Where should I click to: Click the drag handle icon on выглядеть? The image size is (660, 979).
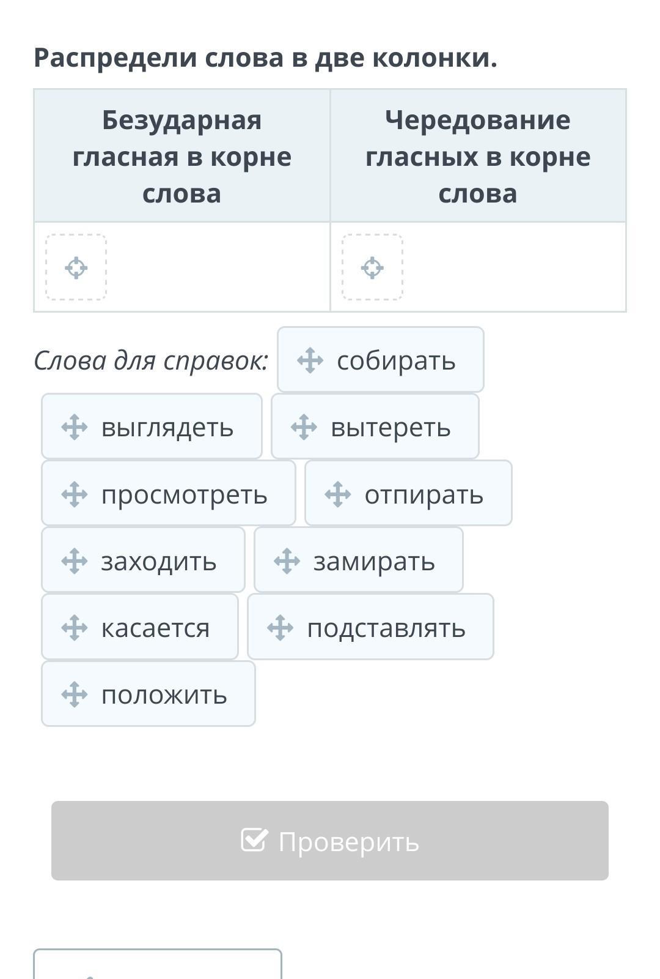75,427
